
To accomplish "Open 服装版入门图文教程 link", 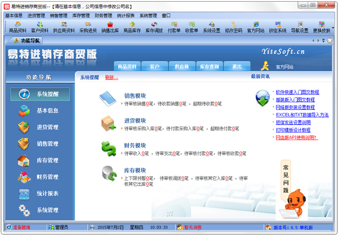I will pyautogui.click(x=295, y=100).
